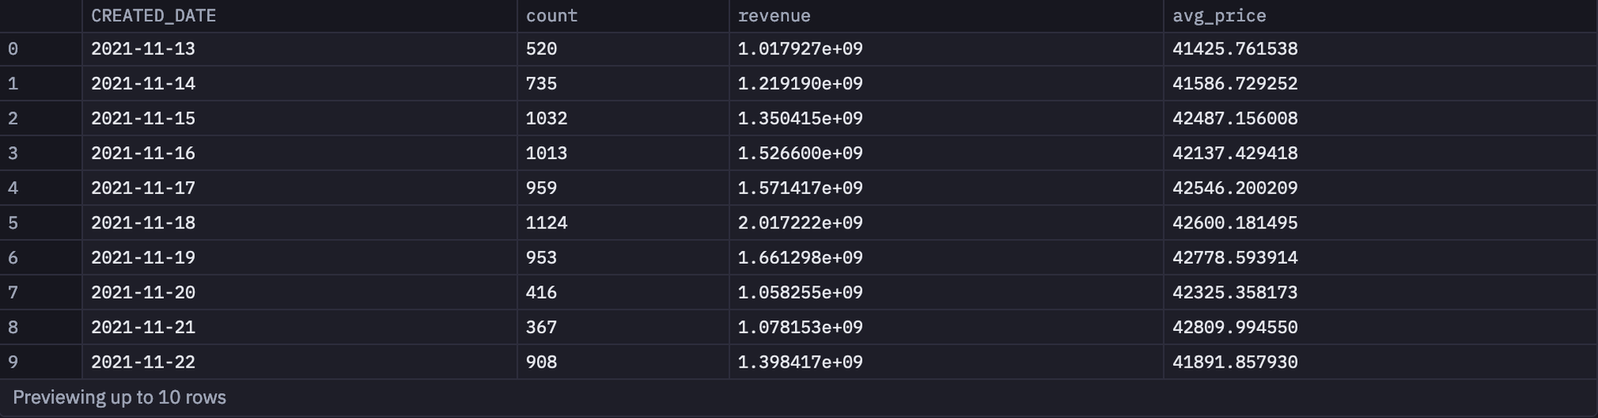This screenshot has height=418, width=1598.
Task: Select revenue value 1.661298e+09
Action: [801, 258]
